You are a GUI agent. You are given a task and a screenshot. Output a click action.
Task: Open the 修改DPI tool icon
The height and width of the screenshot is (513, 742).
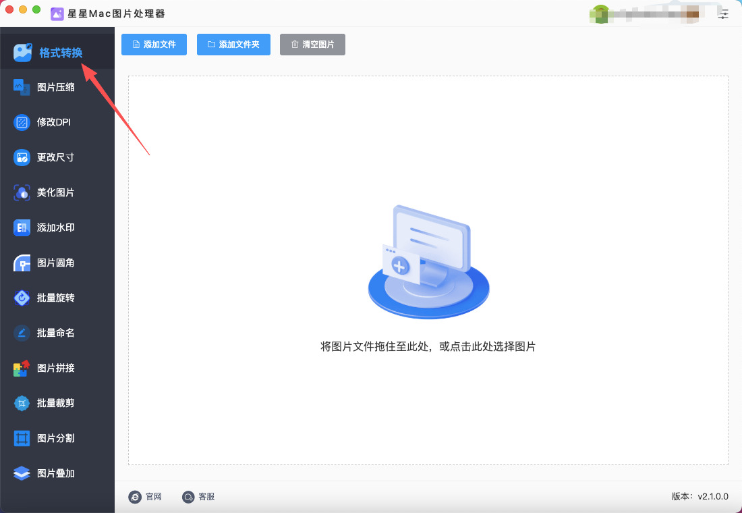click(22, 122)
